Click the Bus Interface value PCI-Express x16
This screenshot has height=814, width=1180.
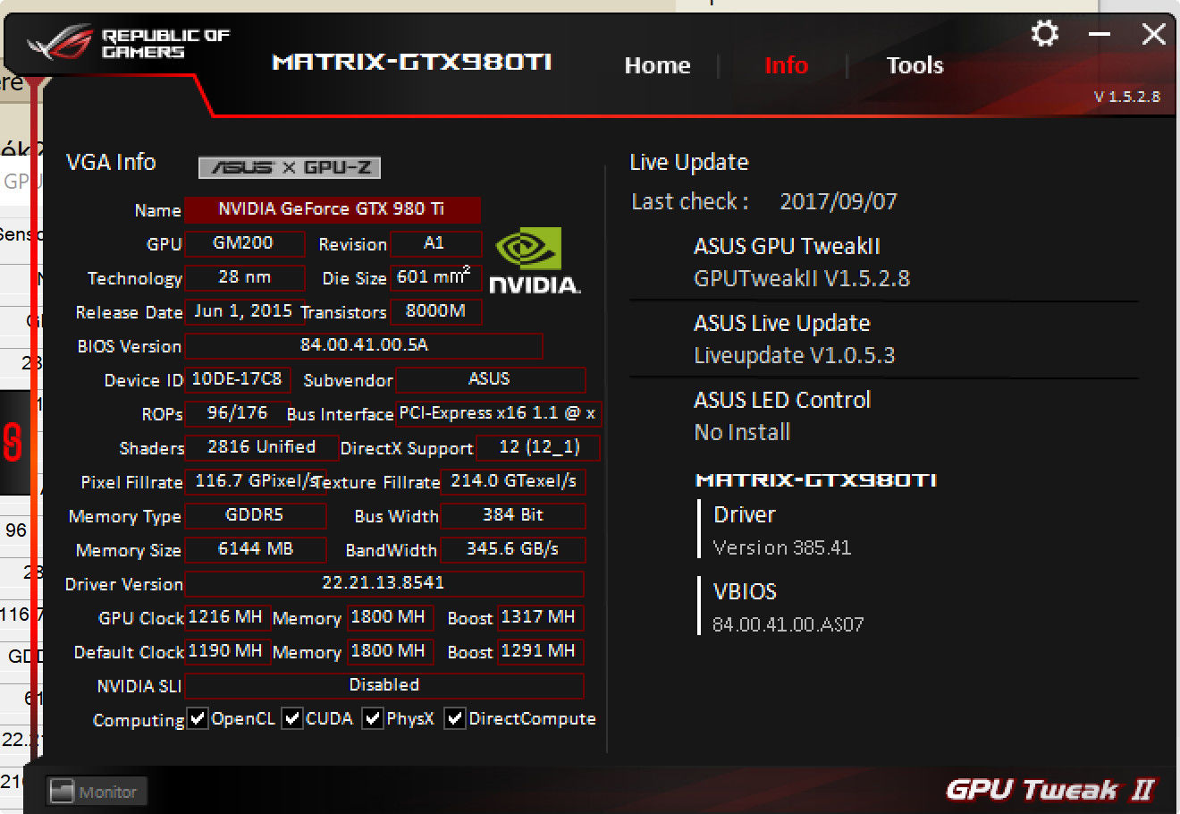(x=497, y=413)
